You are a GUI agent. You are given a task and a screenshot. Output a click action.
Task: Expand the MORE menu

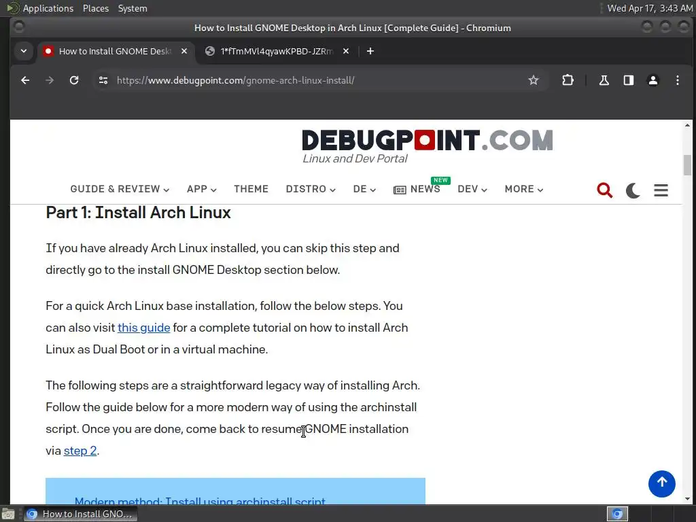pyautogui.click(x=524, y=189)
